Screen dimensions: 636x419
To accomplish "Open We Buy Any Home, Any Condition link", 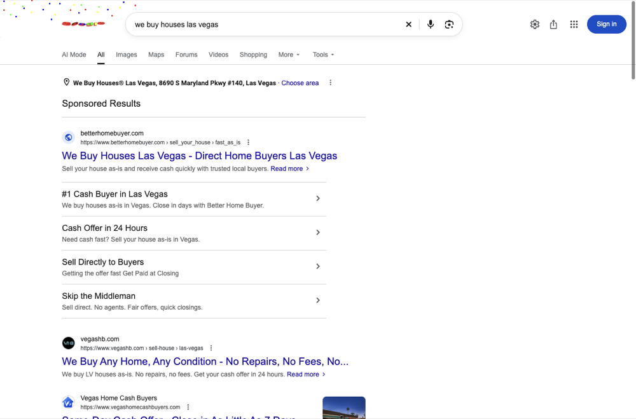I will coord(205,361).
